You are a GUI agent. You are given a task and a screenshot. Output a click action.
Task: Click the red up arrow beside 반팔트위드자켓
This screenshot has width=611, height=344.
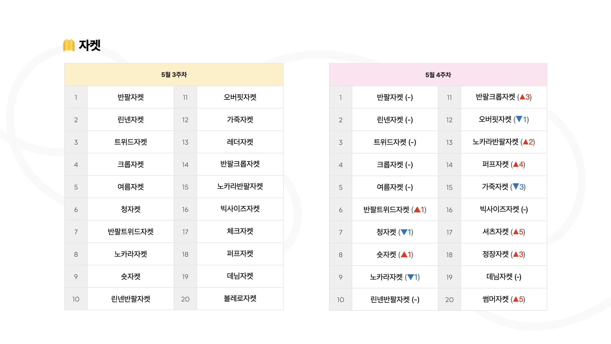(417, 209)
